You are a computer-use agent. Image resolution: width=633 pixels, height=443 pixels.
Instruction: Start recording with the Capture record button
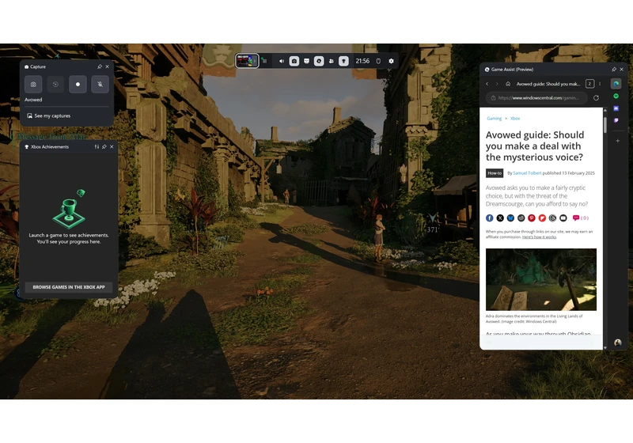(78, 85)
